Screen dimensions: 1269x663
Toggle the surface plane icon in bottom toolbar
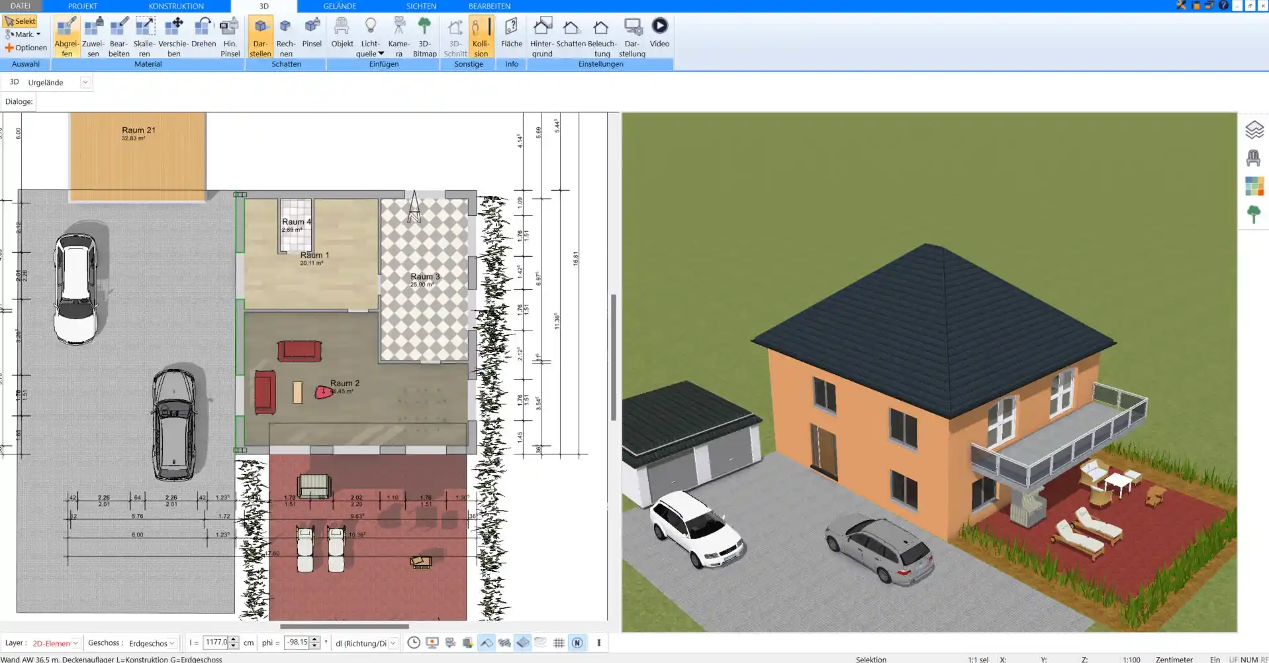(523, 642)
